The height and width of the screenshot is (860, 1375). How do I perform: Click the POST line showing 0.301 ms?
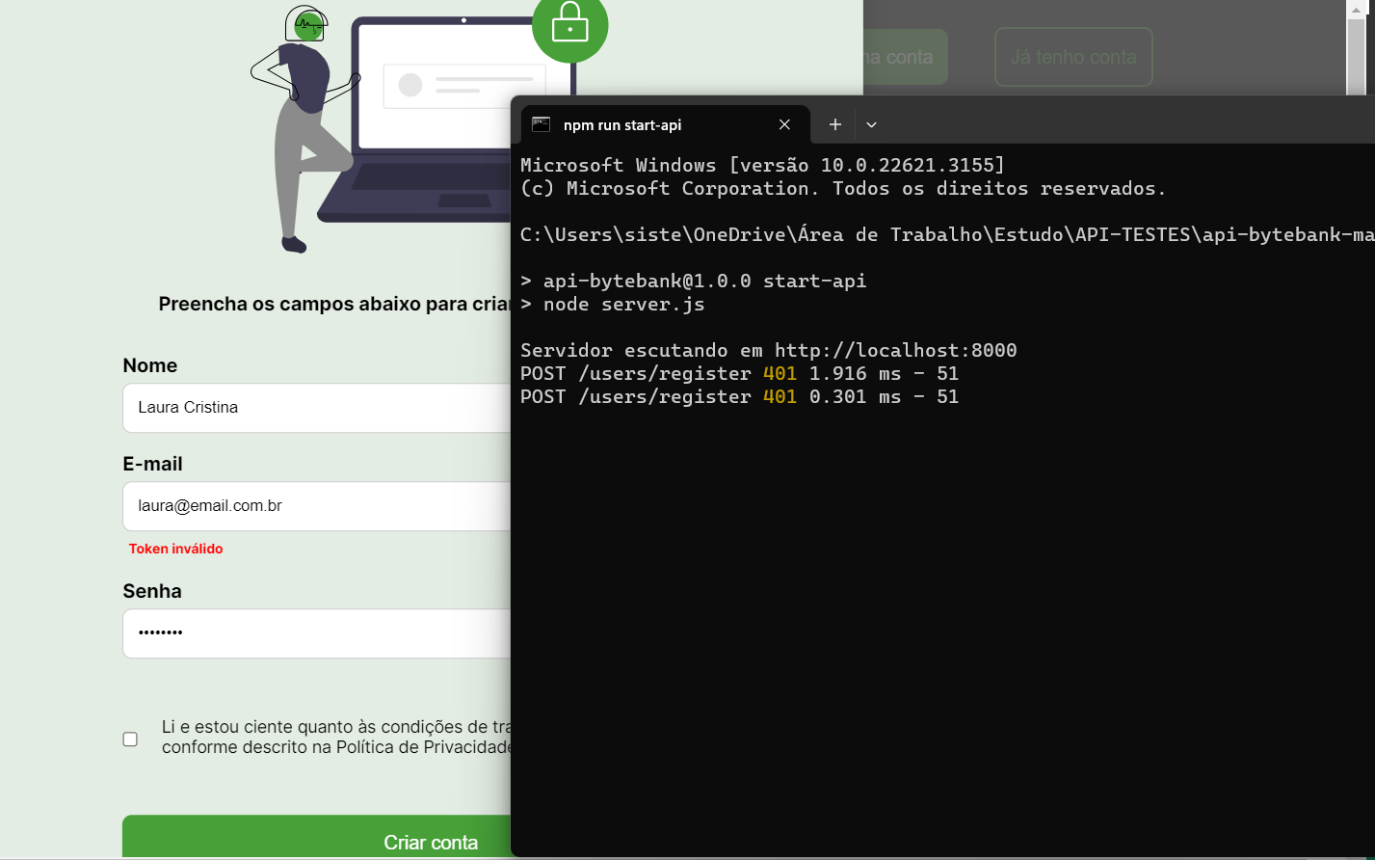739,396
